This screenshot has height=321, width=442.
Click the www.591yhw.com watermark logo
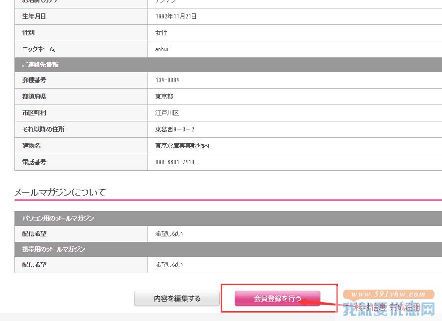(389, 294)
